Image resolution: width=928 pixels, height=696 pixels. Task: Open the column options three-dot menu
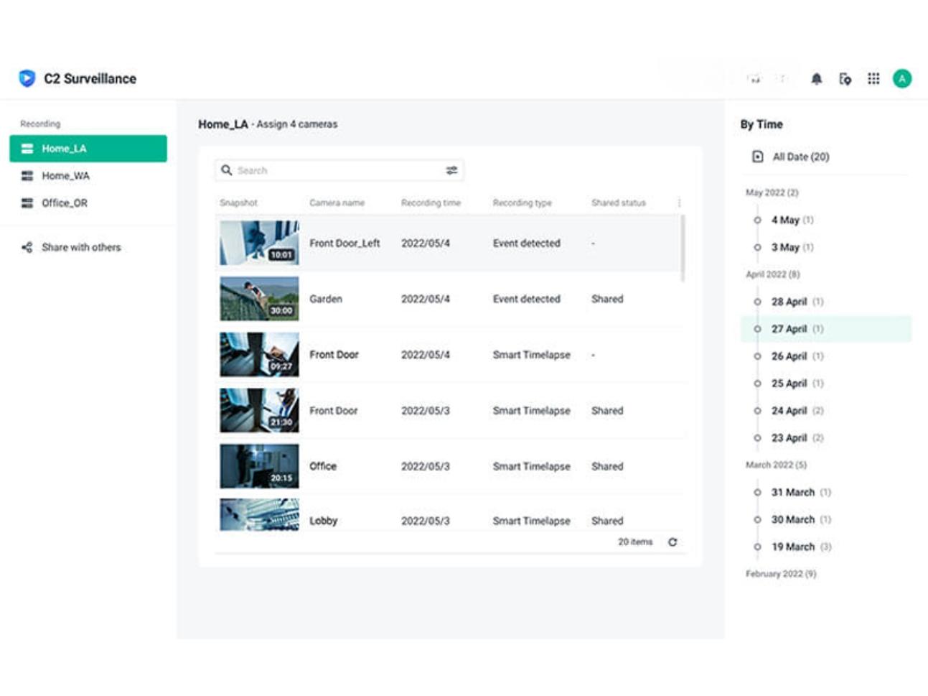(679, 203)
